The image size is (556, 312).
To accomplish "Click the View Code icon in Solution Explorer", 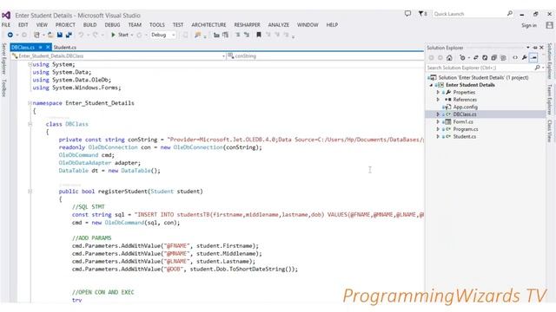I will [x=515, y=58].
